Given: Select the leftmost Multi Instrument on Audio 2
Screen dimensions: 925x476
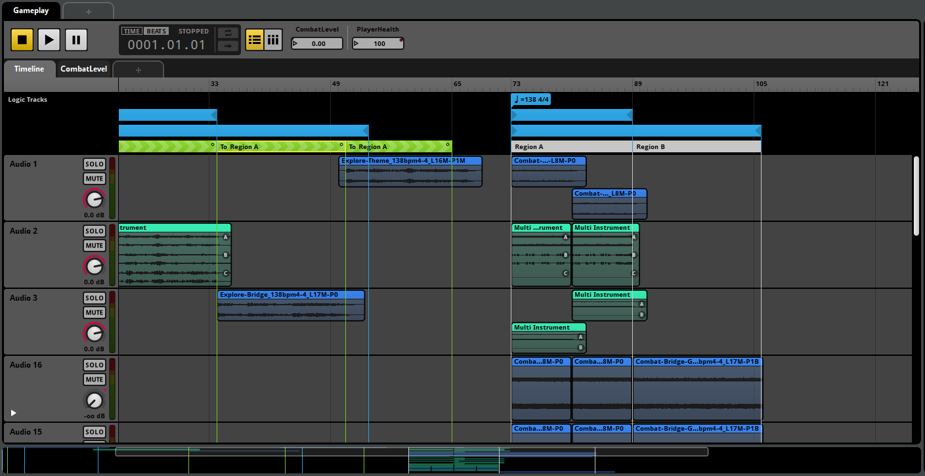Looking at the screenshot, I should [175, 255].
